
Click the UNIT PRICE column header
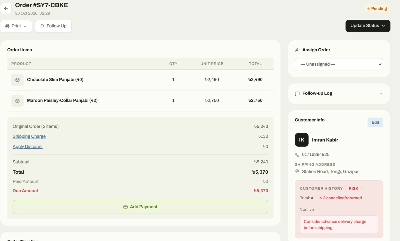pos(212,64)
